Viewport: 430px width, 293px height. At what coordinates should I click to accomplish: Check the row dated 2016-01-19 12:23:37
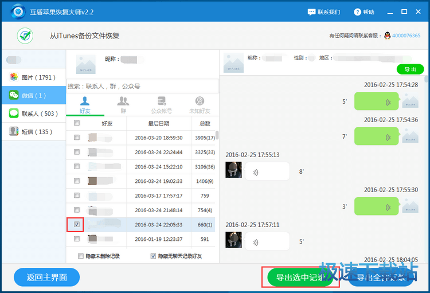tap(77, 239)
